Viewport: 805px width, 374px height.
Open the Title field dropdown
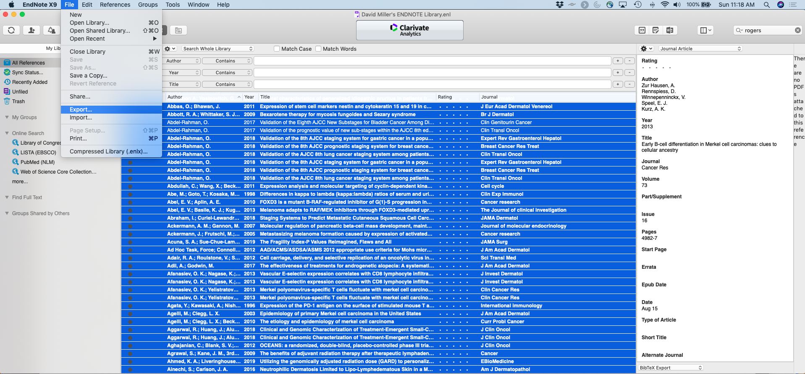[182, 84]
